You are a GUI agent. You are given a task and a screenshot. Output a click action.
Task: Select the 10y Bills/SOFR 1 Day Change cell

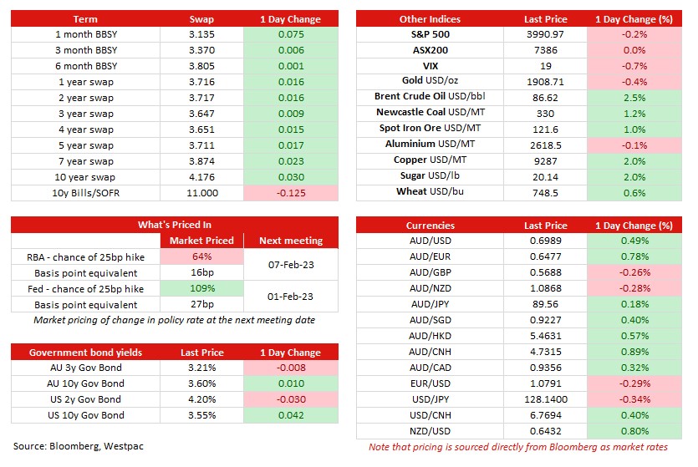click(291, 193)
